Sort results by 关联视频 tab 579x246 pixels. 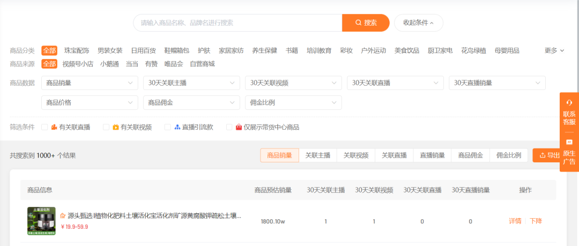coord(356,155)
